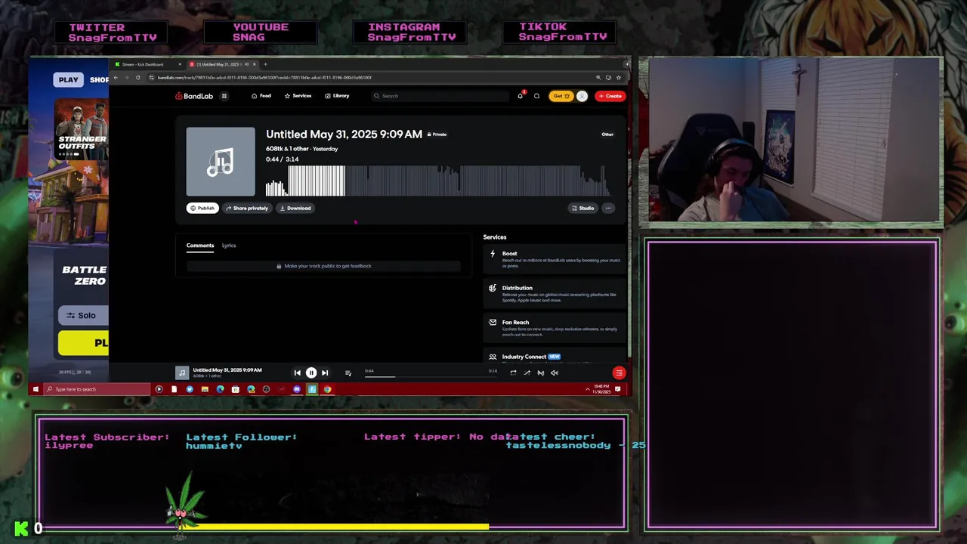Toggle the crossed-out icon beside shuffle
The width and height of the screenshot is (967, 544).
(540, 372)
